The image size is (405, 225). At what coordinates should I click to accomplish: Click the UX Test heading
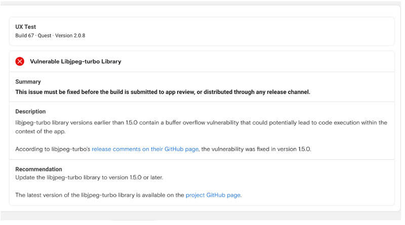click(26, 27)
